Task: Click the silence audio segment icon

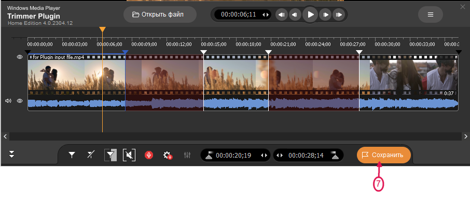Action: [129, 155]
